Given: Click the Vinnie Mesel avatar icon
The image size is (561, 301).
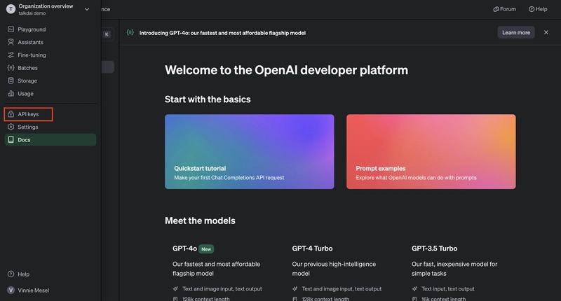Looking at the screenshot, I should point(11,290).
